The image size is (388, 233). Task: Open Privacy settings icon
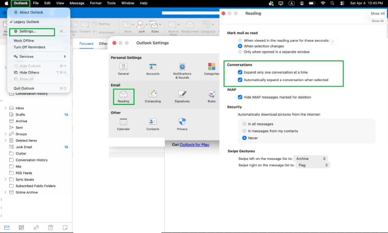pos(182,122)
